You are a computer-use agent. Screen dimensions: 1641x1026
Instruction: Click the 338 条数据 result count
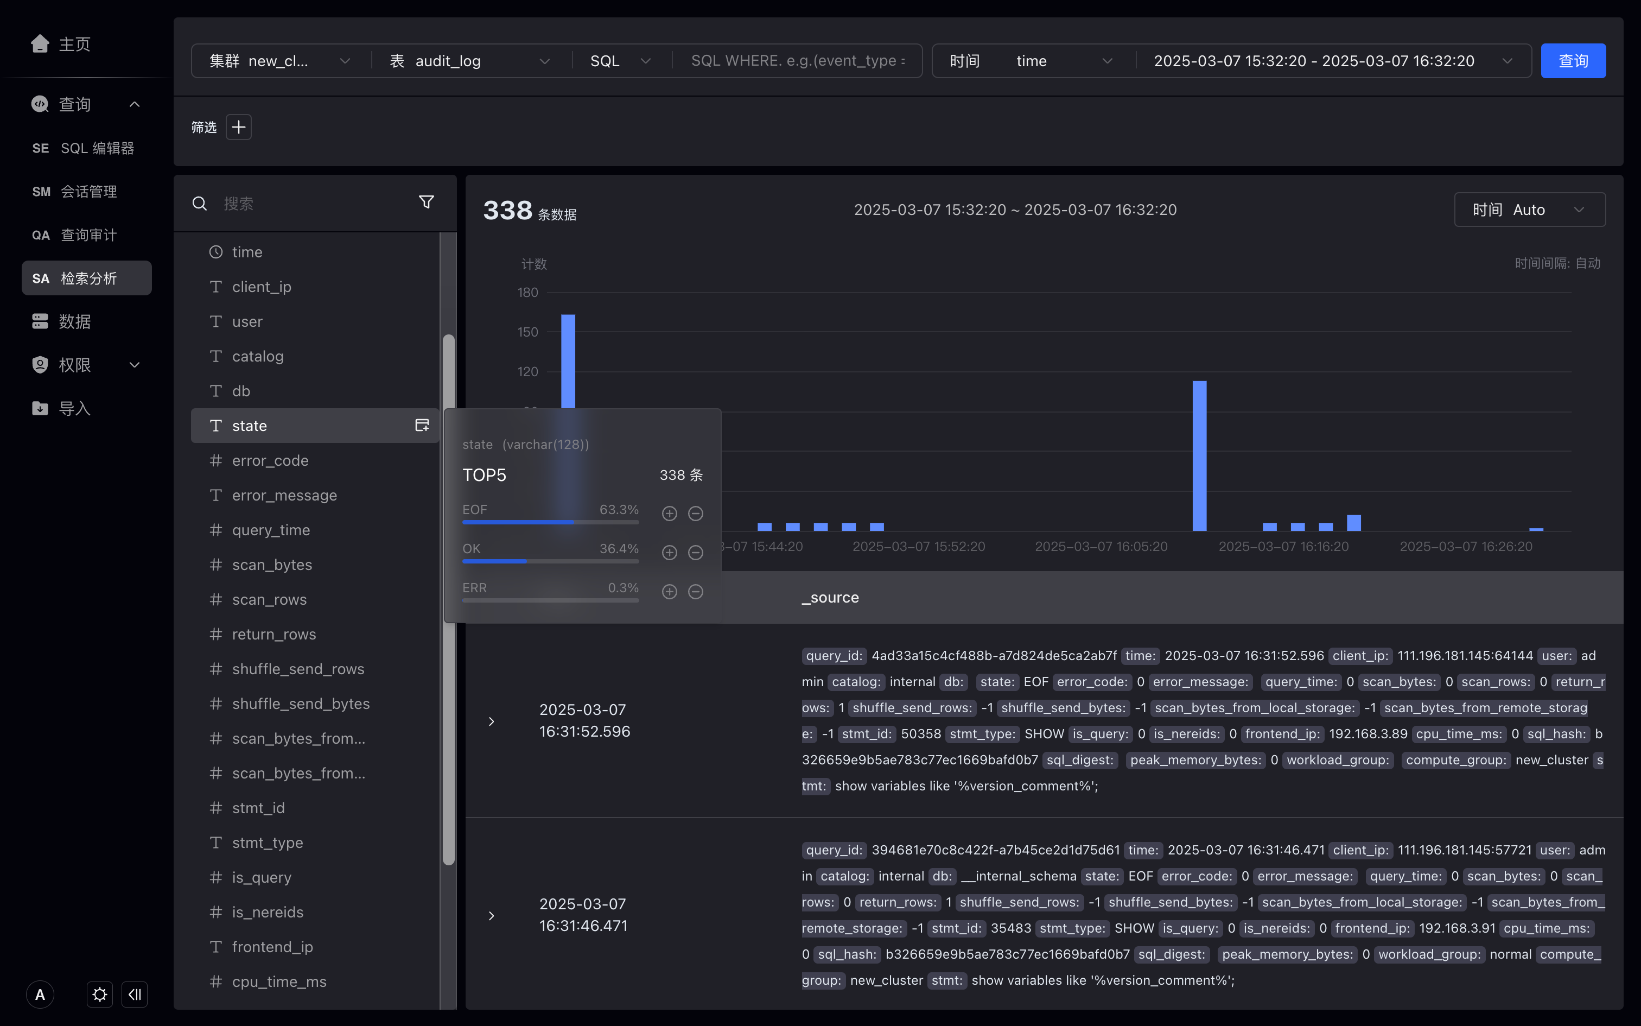(530, 211)
